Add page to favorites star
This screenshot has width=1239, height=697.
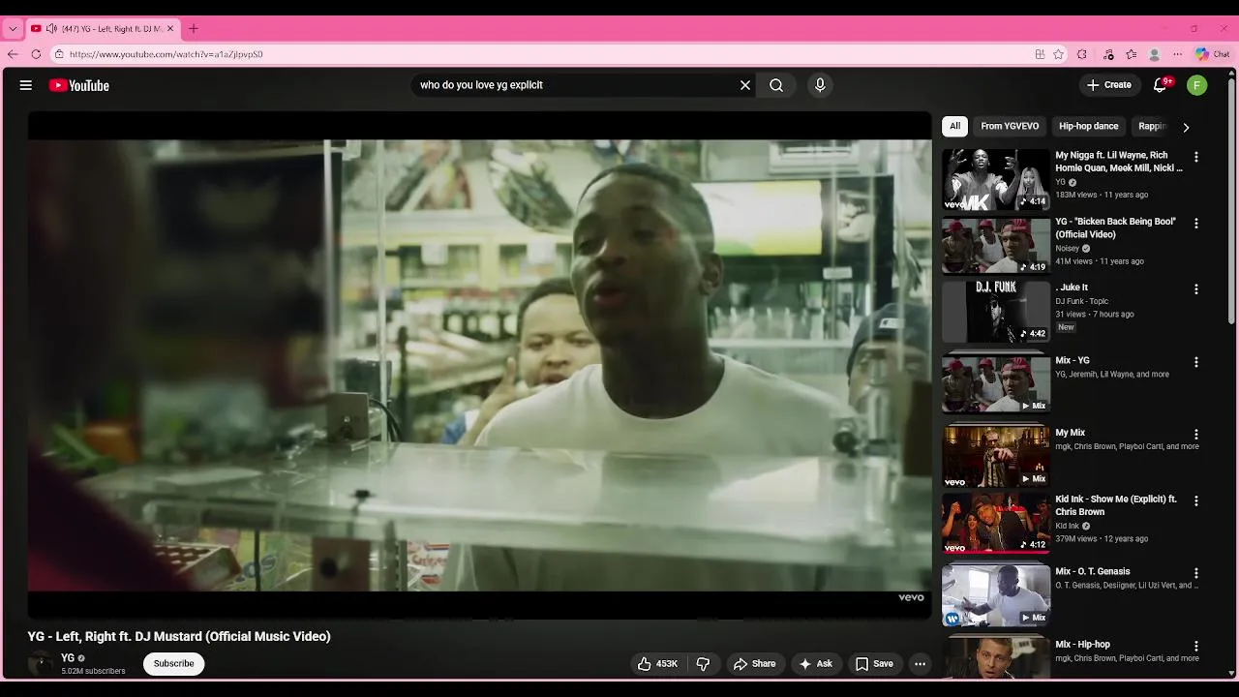tap(1059, 54)
